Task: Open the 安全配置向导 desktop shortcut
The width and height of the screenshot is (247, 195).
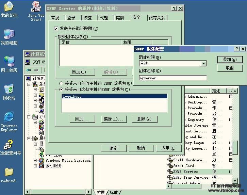Action: (10, 147)
